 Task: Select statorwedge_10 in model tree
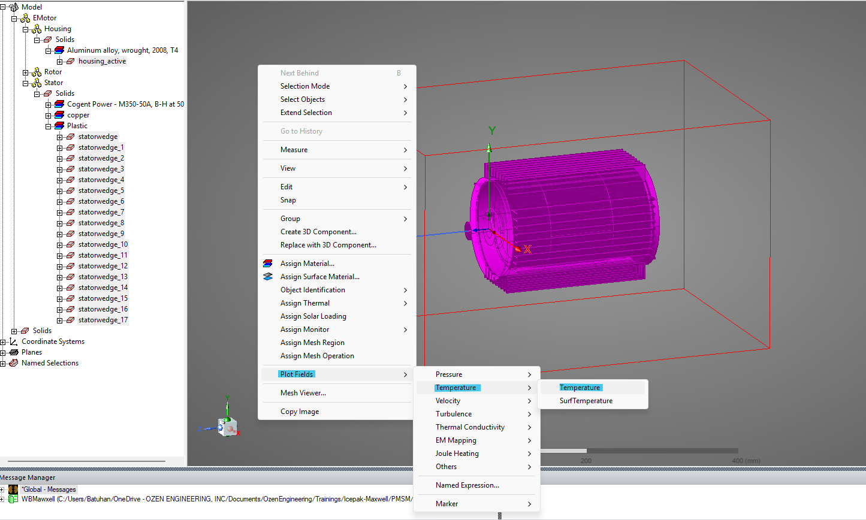tap(103, 244)
